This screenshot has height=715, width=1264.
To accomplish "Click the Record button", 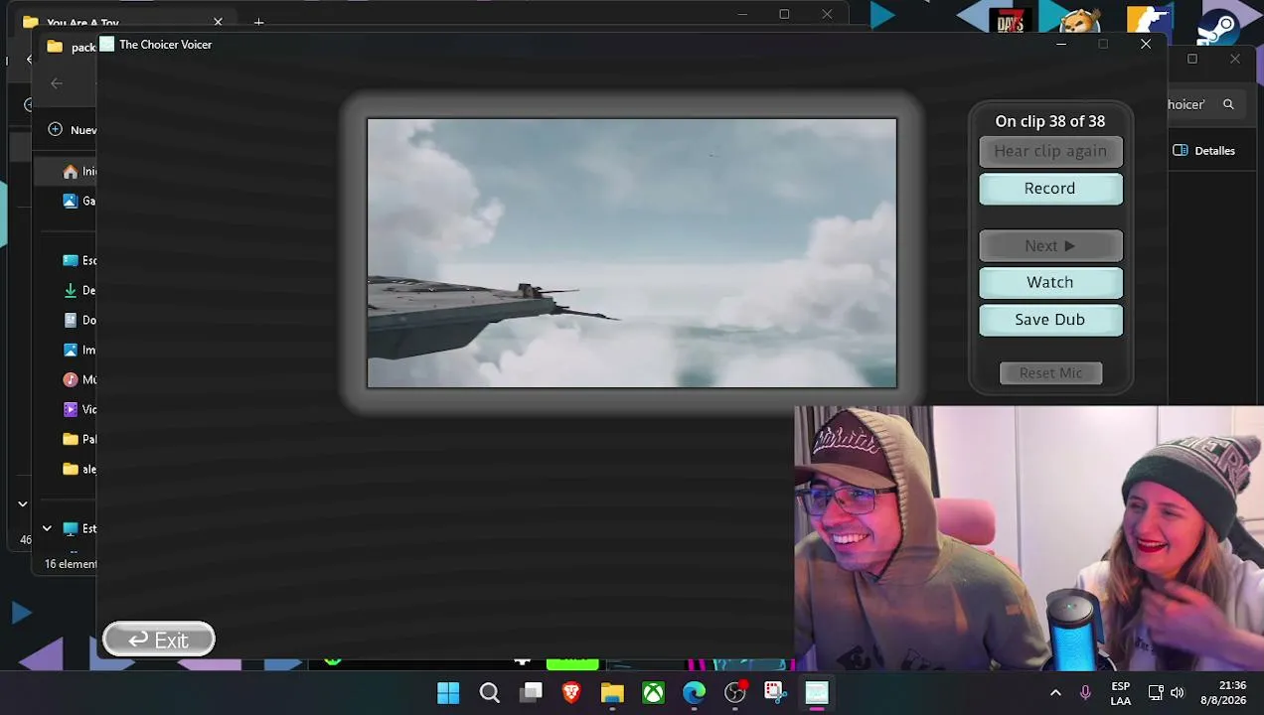I will point(1050,189).
